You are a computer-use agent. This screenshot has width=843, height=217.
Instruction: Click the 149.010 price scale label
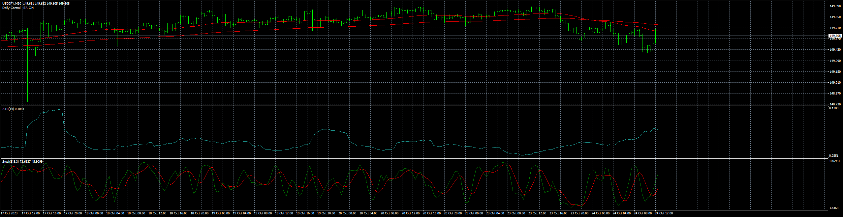(835, 83)
